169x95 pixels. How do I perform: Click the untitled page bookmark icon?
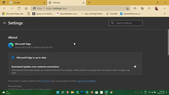click(29, 14)
